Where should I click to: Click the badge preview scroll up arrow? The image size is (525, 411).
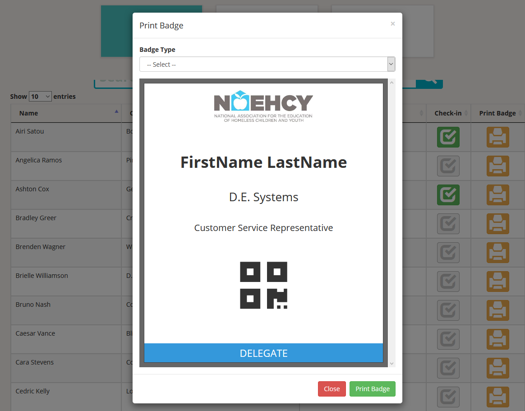pyautogui.click(x=392, y=83)
